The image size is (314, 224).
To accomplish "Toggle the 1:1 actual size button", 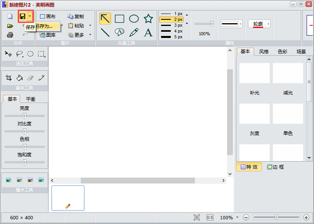I will click(210, 217).
